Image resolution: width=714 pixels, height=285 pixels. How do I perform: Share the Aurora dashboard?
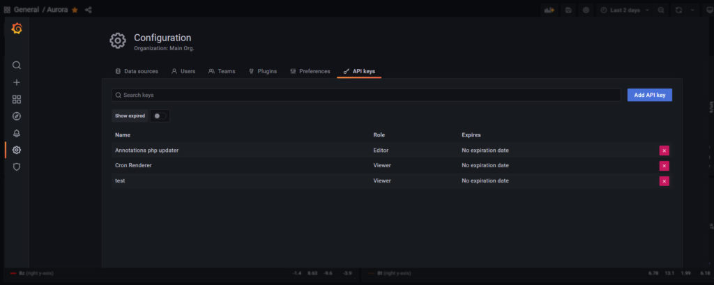pyautogui.click(x=88, y=10)
